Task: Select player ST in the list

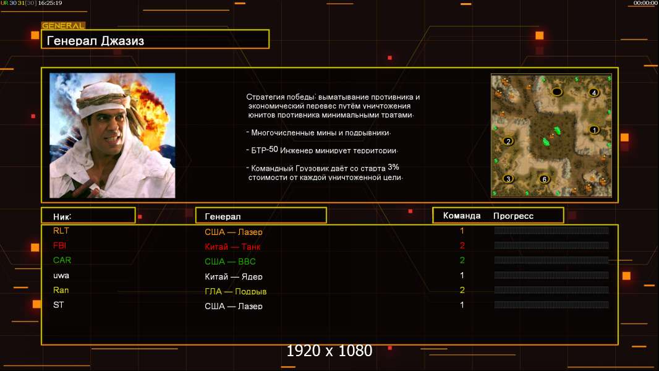Action: pyautogui.click(x=58, y=305)
